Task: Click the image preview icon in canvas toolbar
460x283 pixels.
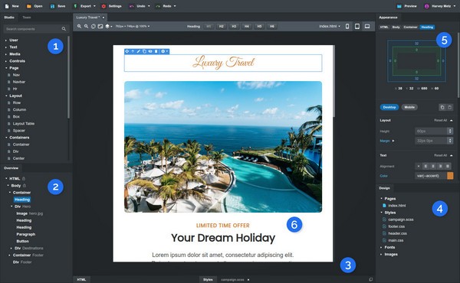Action: (100, 26)
